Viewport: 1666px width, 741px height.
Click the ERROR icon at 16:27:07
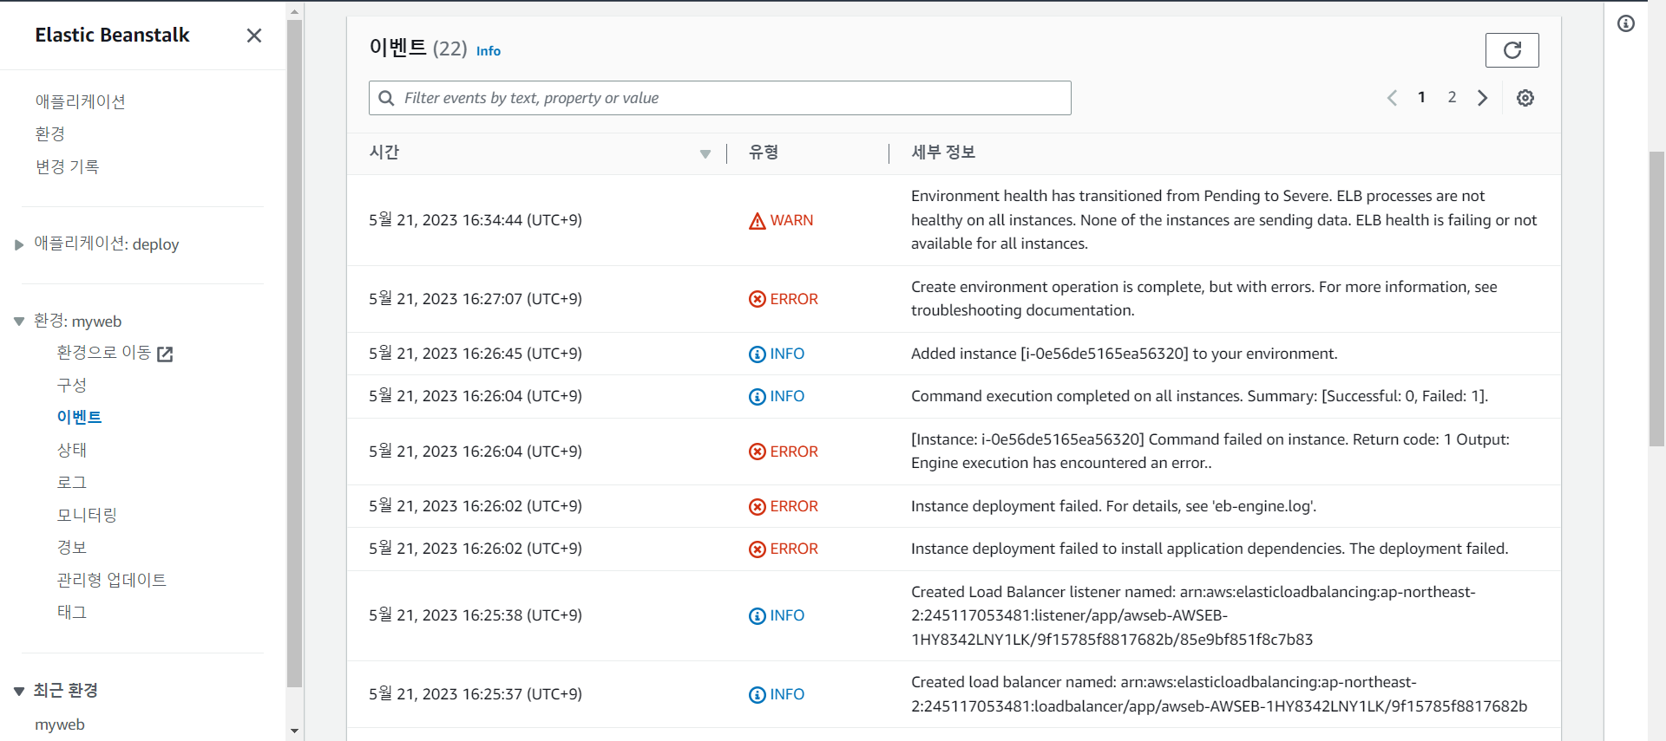coord(758,299)
